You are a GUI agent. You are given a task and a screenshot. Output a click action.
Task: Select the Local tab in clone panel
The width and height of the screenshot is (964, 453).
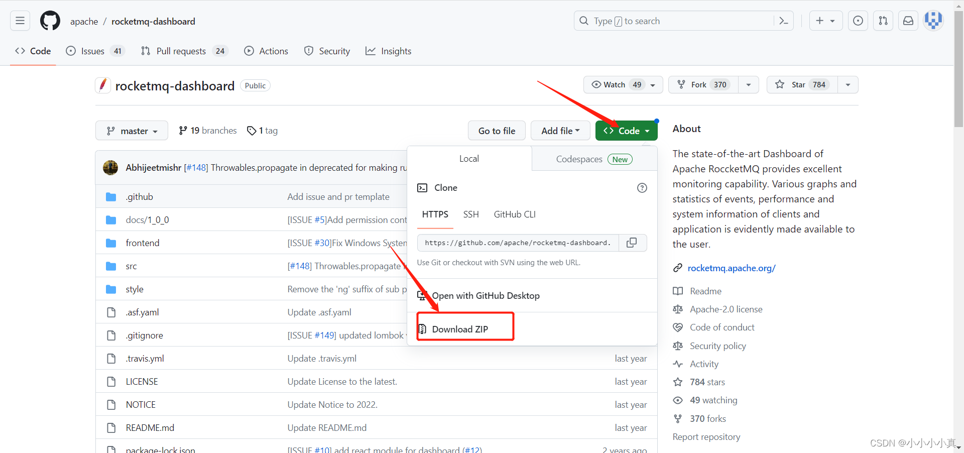[x=469, y=159]
